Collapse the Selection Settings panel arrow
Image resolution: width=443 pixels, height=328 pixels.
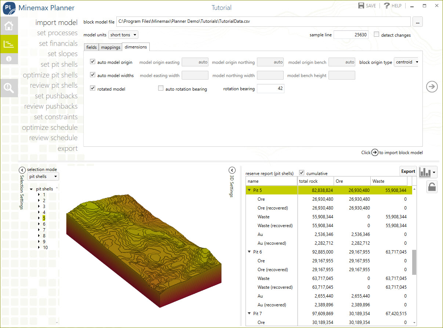(22, 170)
